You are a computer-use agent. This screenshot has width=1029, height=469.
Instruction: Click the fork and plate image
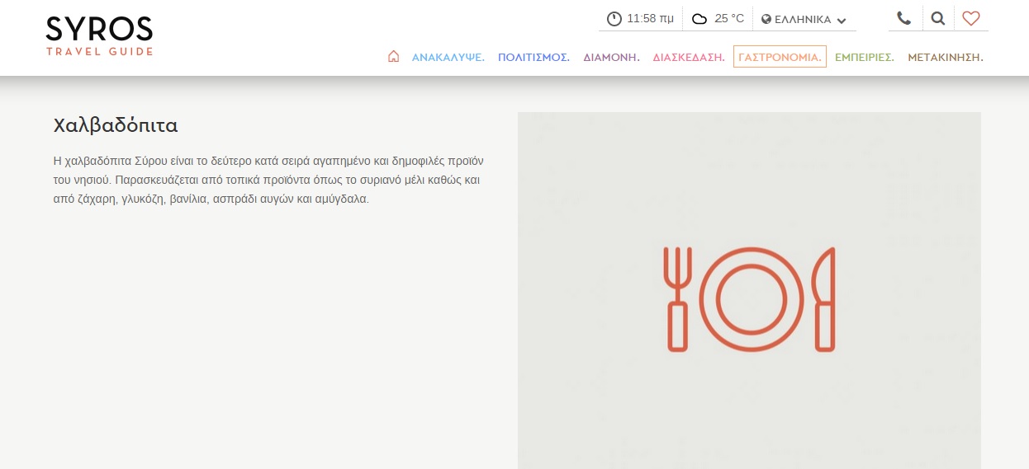pyautogui.click(x=749, y=298)
